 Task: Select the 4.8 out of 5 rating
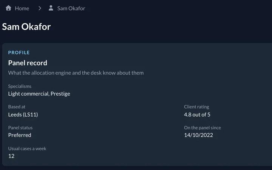click(197, 114)
